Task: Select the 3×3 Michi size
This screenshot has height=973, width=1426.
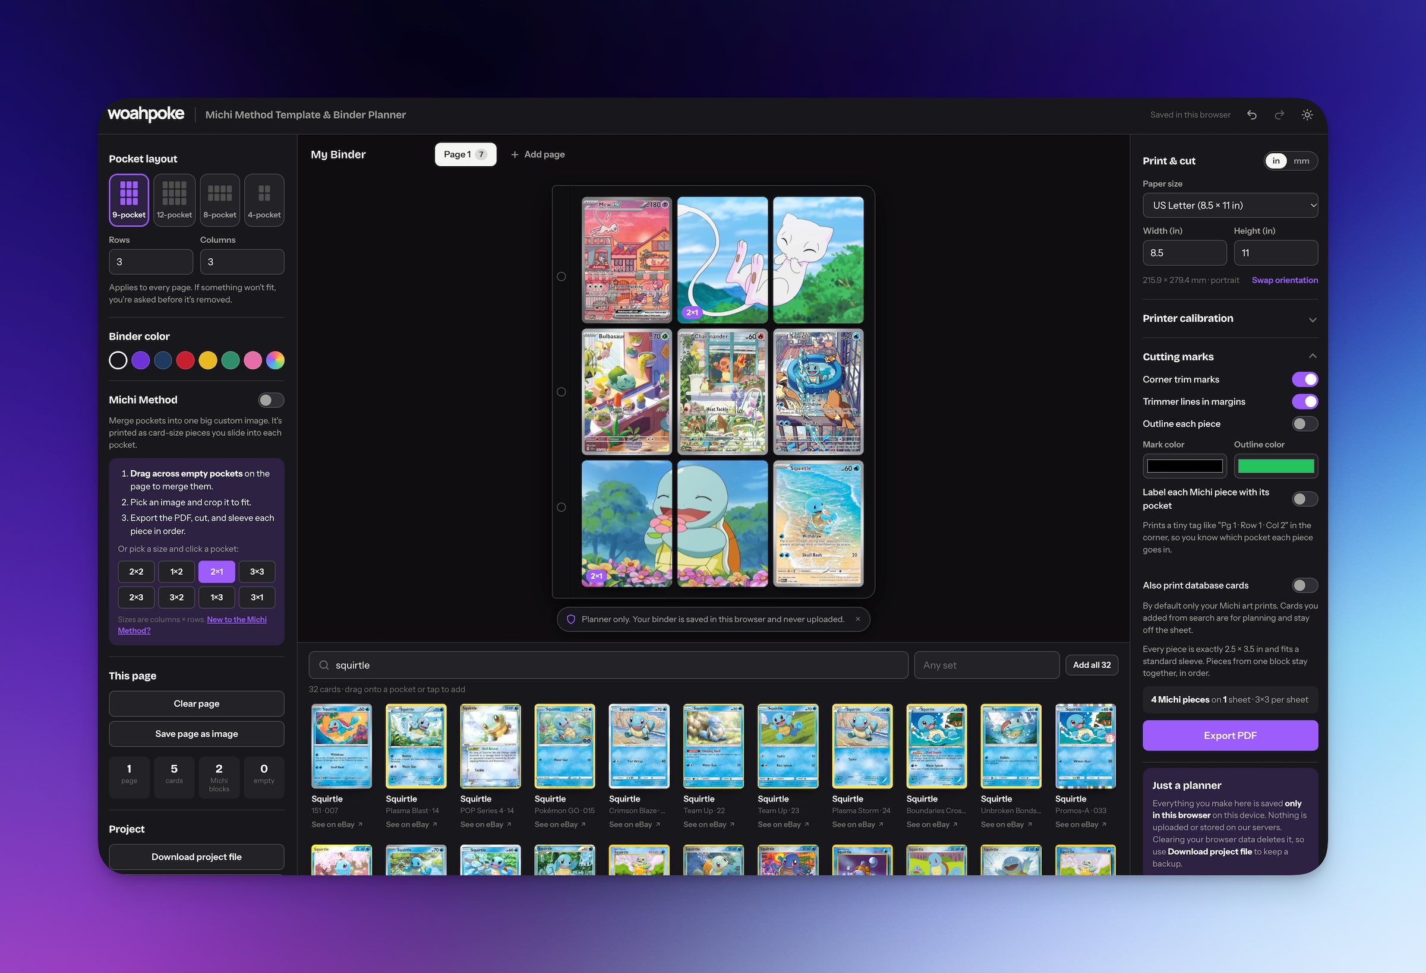Action: [x=257, y=572]
